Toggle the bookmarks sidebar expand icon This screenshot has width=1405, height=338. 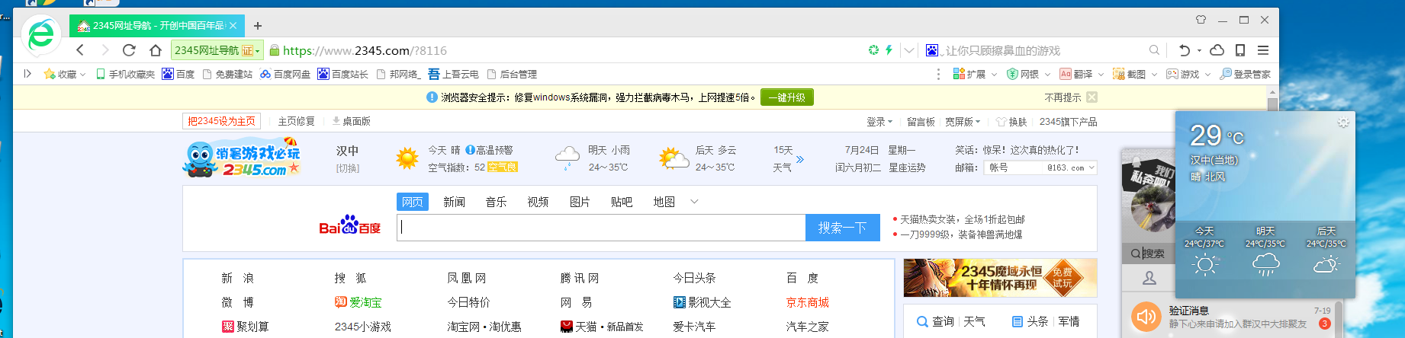coord(27,74)
